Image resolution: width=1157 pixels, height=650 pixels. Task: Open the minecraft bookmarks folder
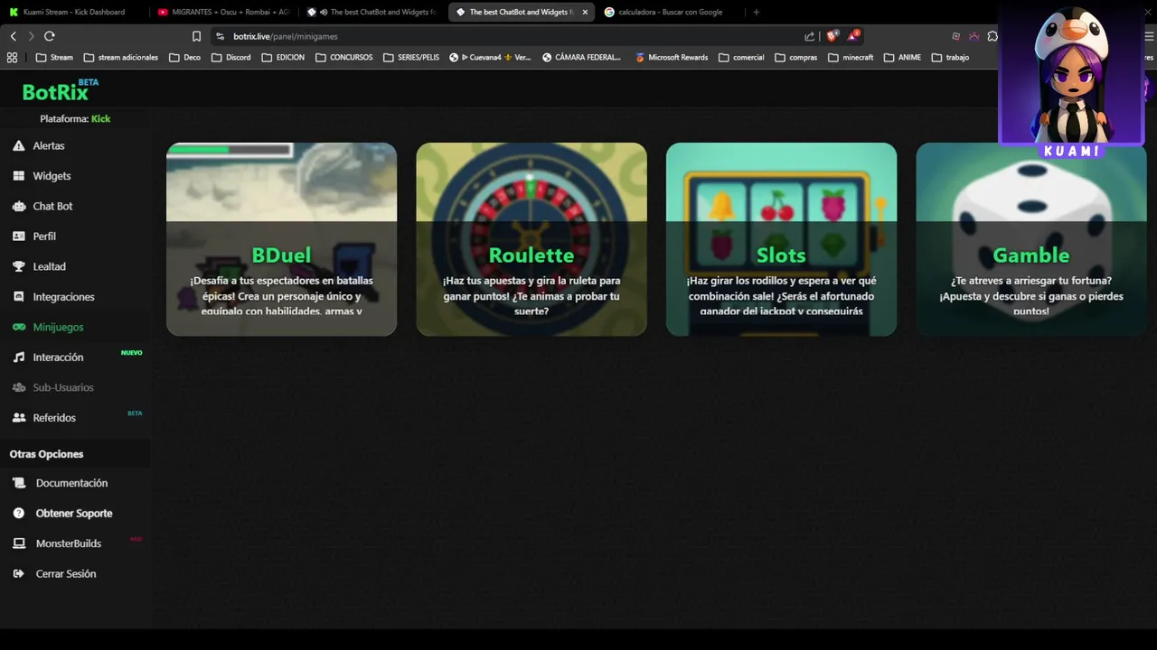851,57
